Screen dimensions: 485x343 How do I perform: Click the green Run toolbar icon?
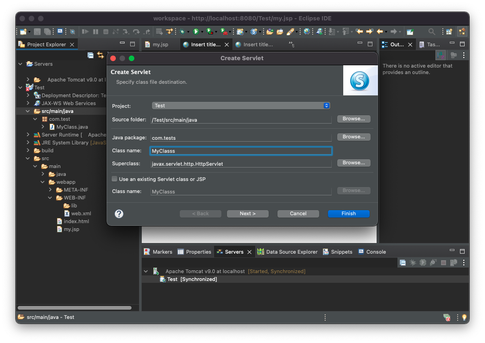pos(196,31)
